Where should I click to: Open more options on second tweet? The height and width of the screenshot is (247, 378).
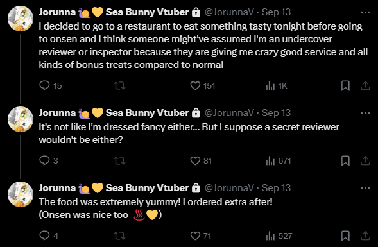point(365,113)
